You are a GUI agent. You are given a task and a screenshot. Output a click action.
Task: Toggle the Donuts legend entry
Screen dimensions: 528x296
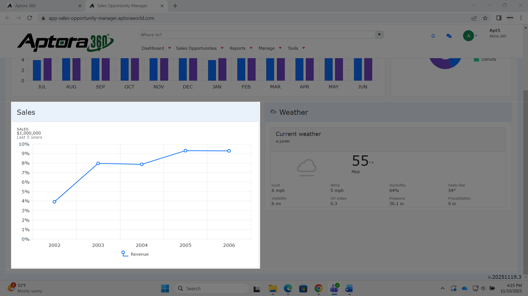(x=485, y=59)
